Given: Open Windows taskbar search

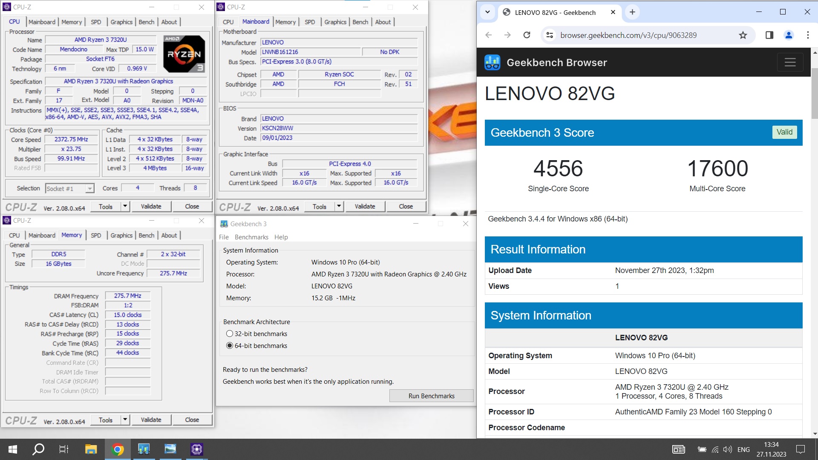Looking at the screenshot, I should 38,449.
